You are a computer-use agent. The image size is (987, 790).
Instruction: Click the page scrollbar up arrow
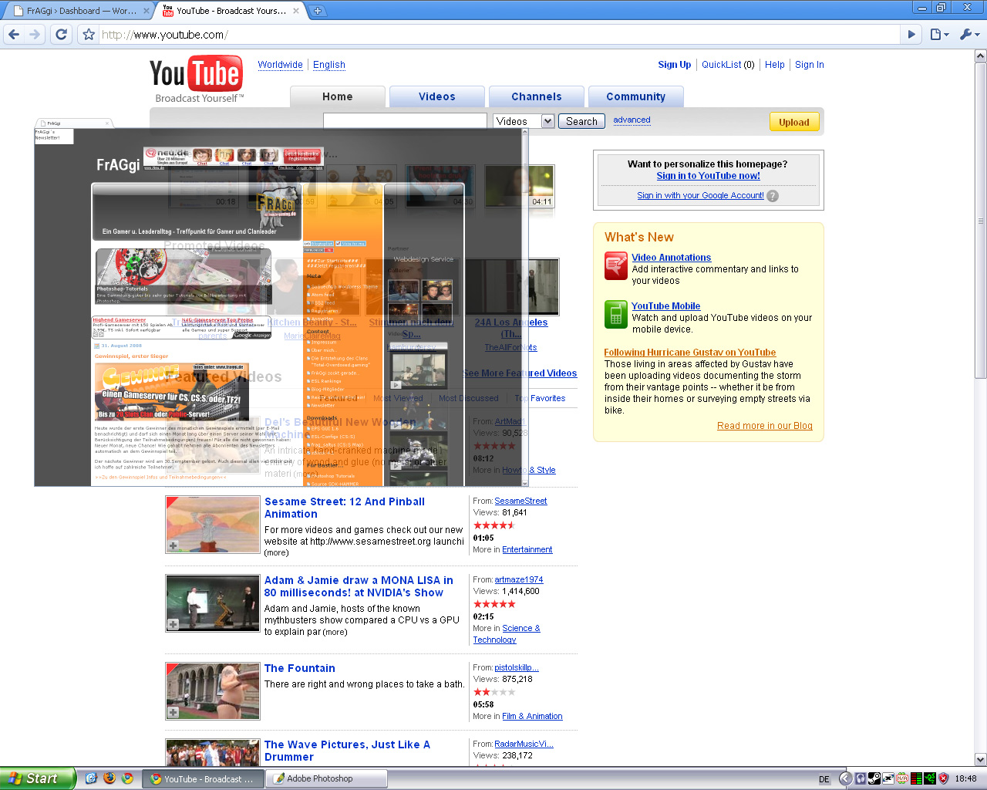pyautogui.click(x=980, y=56)
